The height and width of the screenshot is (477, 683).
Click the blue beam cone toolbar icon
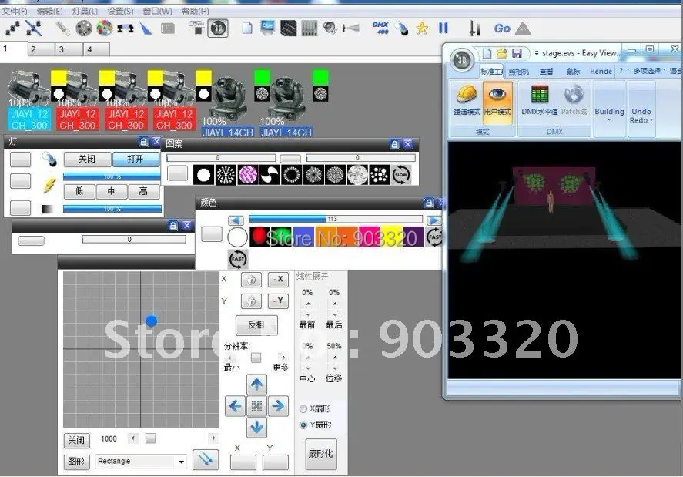146,29
